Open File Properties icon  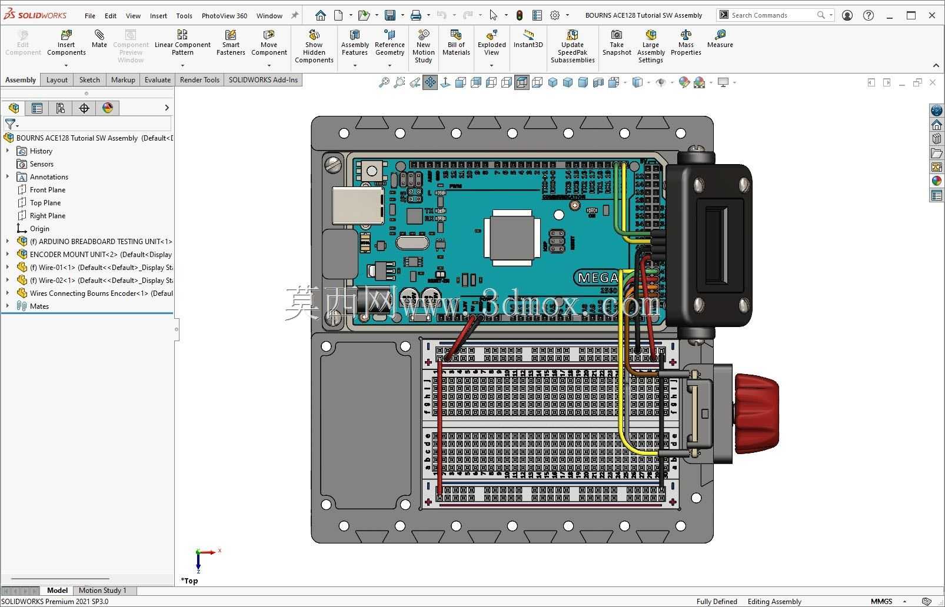[x=537, y=15]
